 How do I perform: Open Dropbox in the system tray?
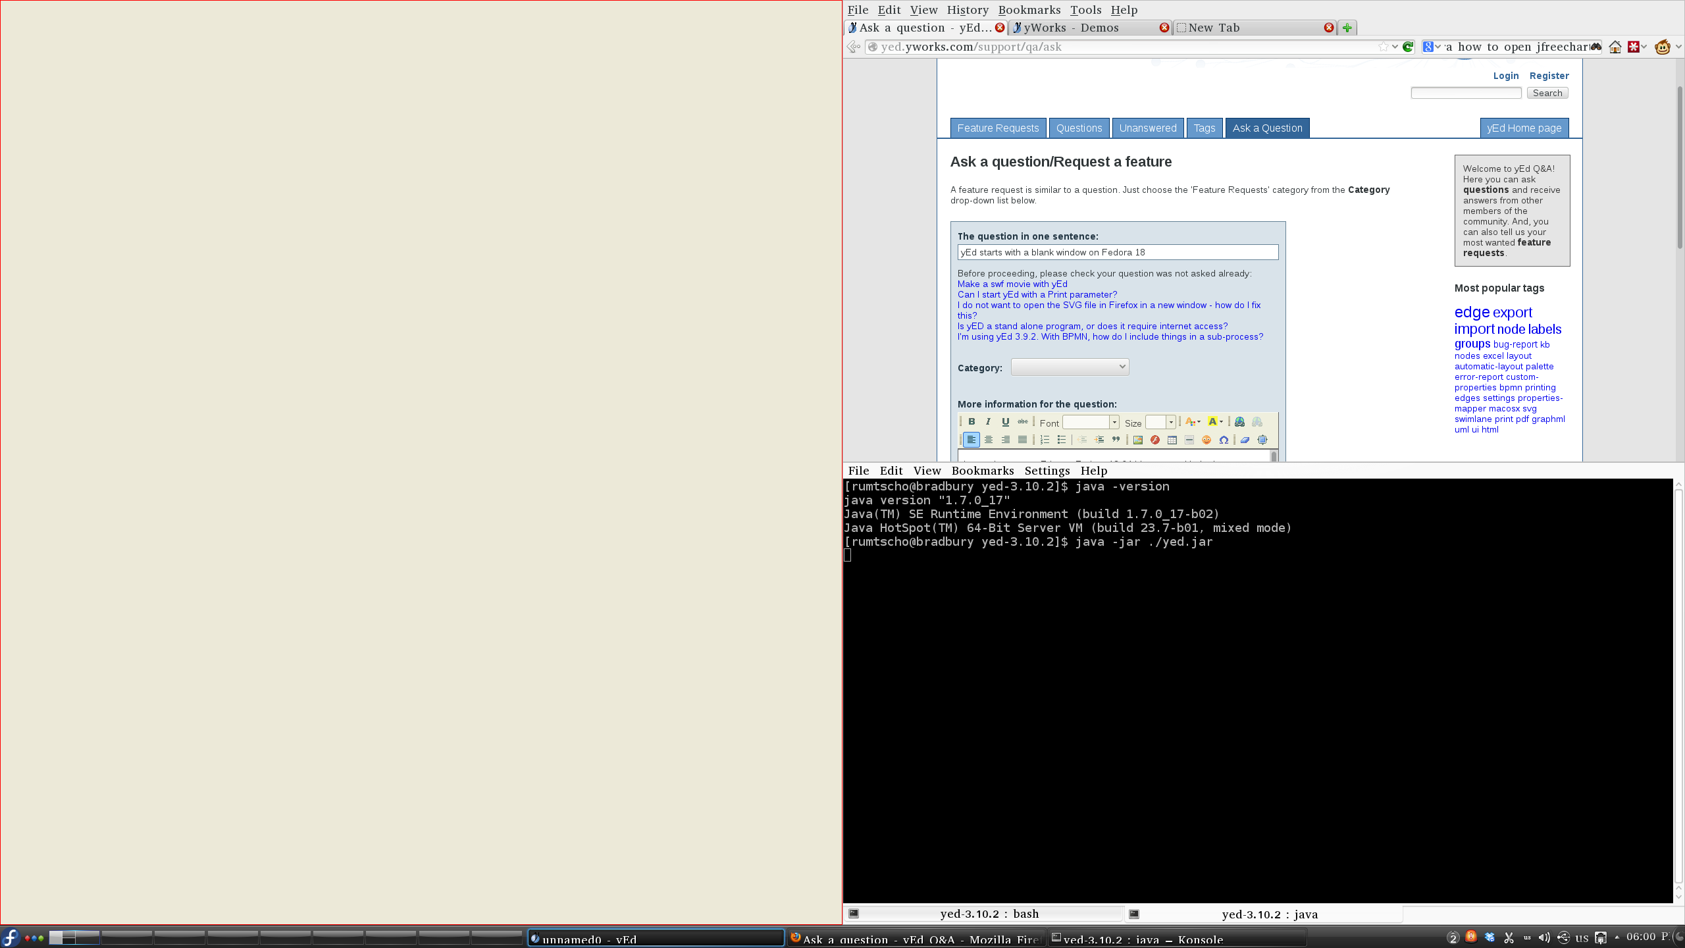tap(1490, 937)
